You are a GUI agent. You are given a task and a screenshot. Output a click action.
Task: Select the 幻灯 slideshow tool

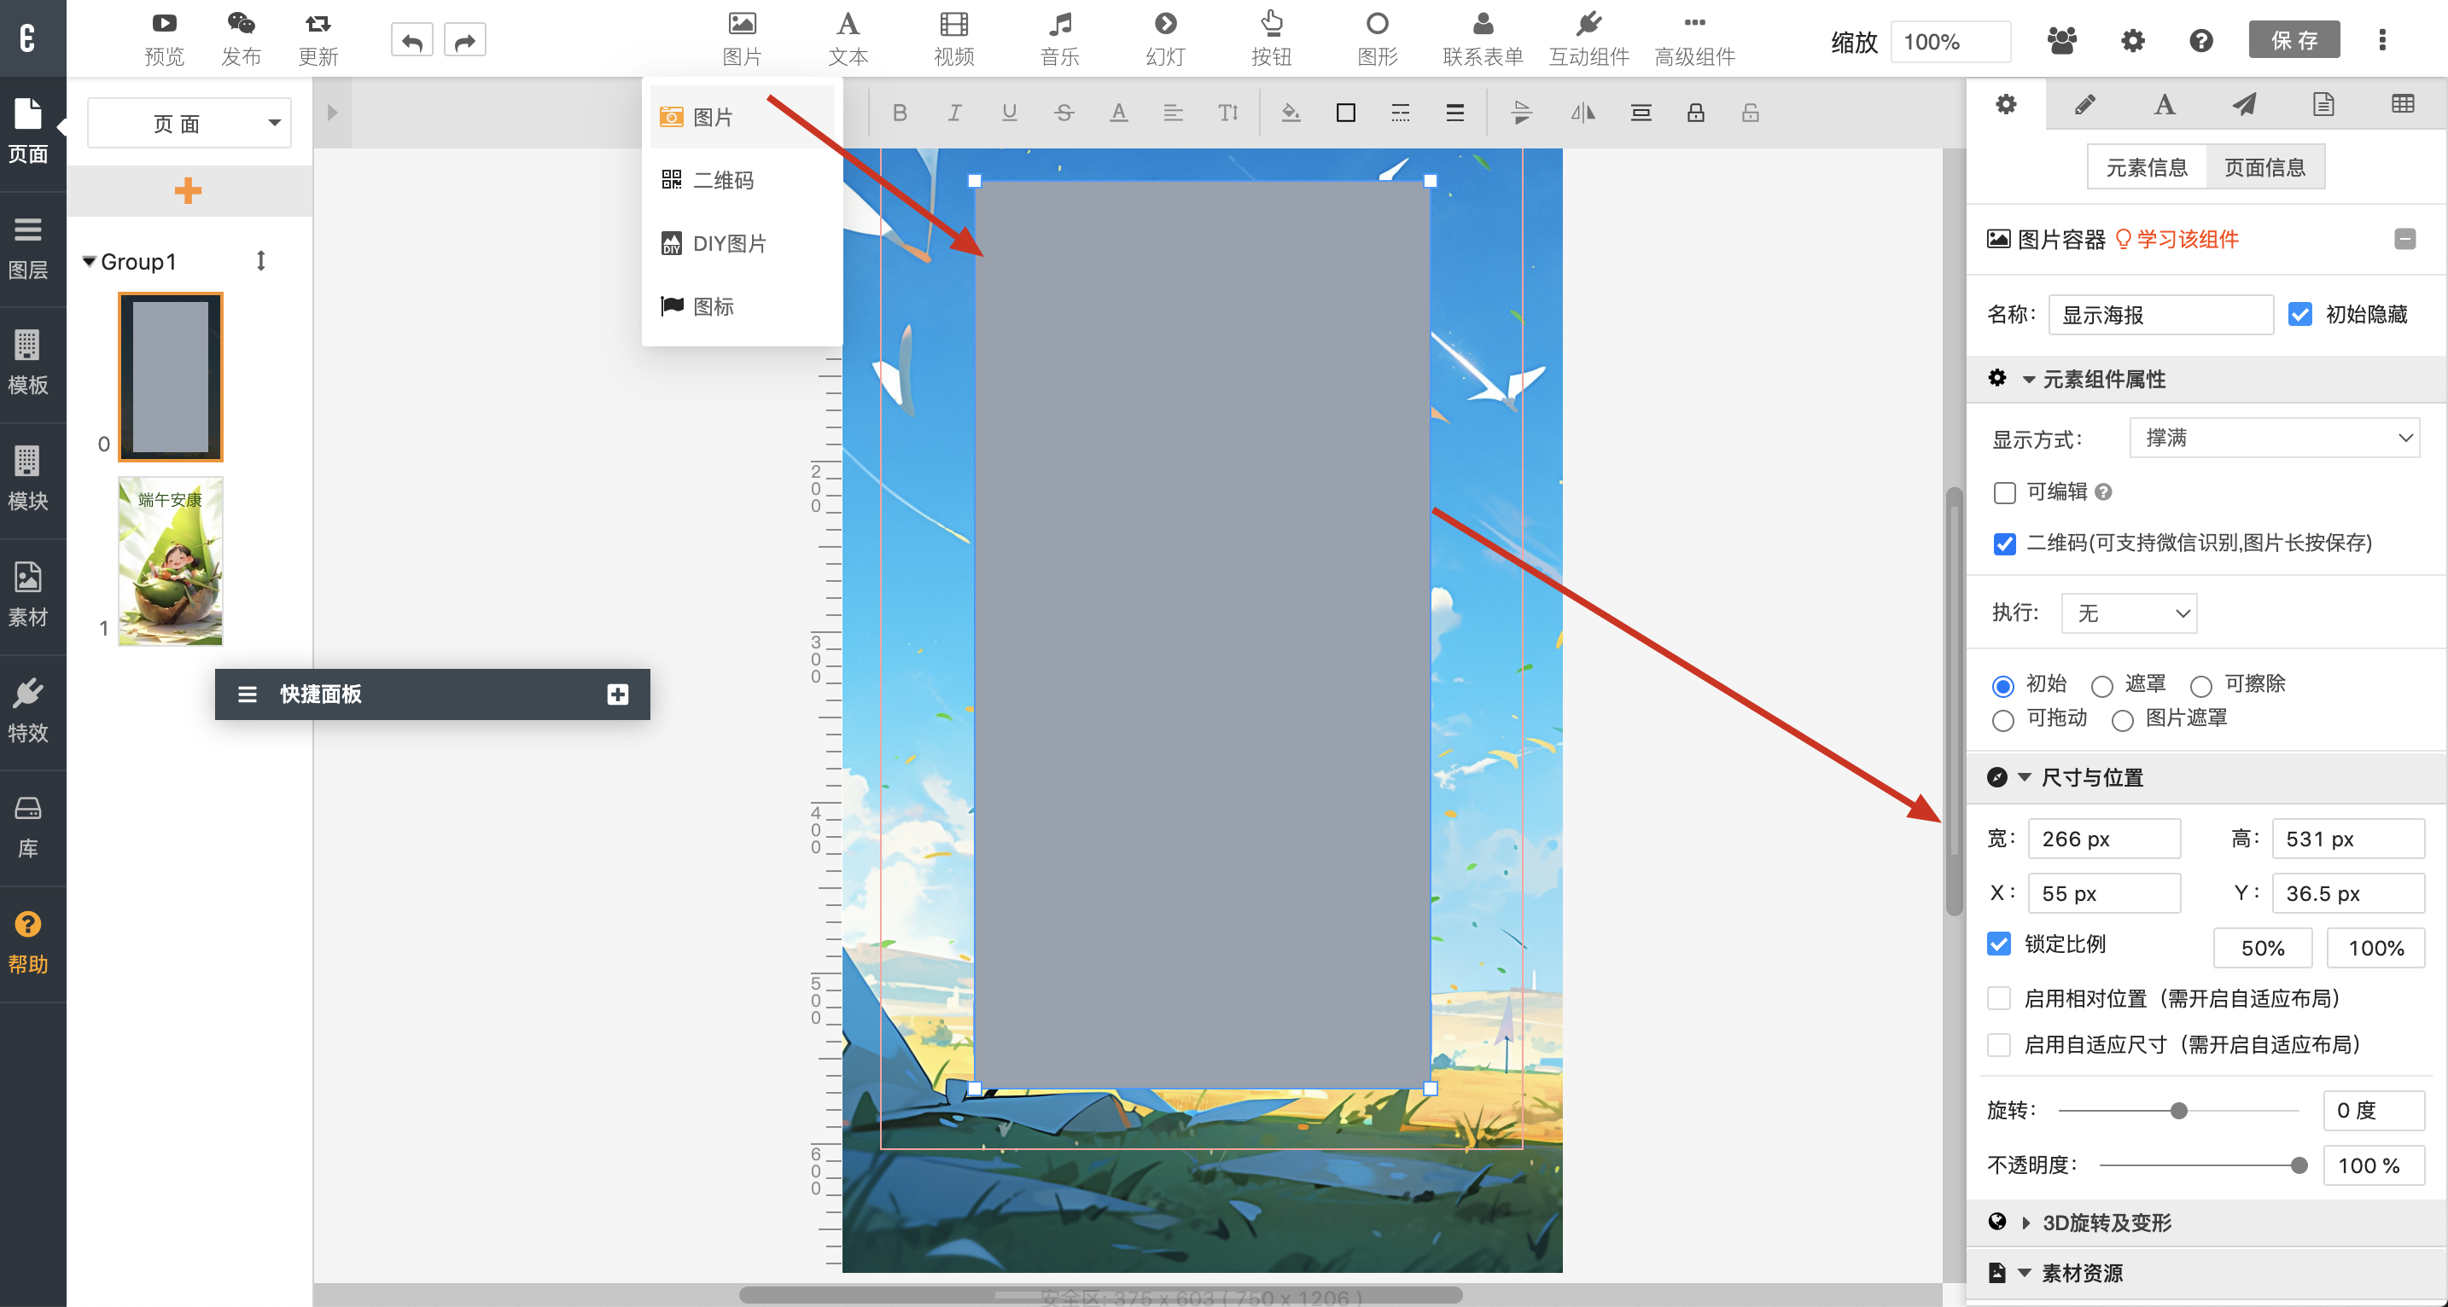(1164, 39)
